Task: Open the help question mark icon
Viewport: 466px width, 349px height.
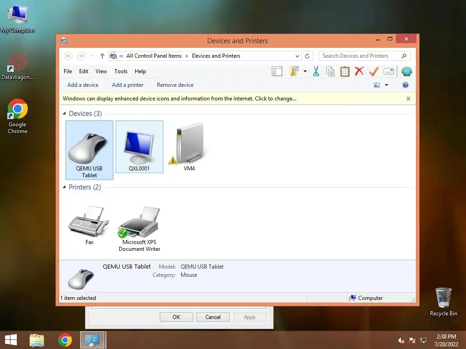Action: 405,85
